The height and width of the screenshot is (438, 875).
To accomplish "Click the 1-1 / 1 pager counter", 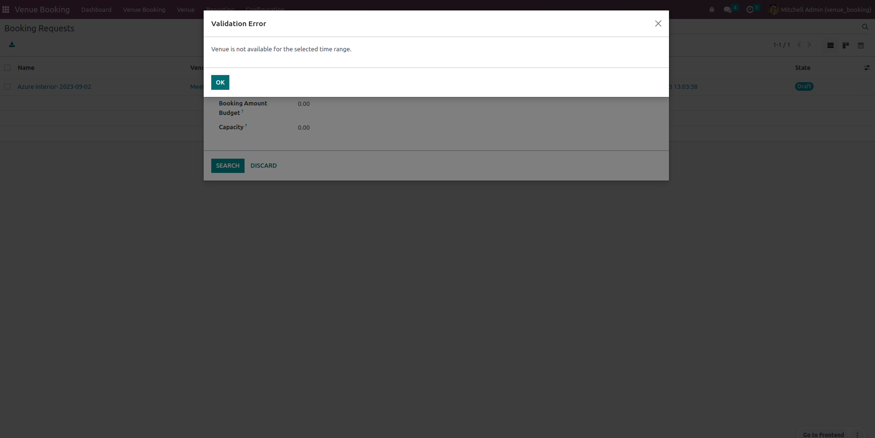I will coord(781,45).
